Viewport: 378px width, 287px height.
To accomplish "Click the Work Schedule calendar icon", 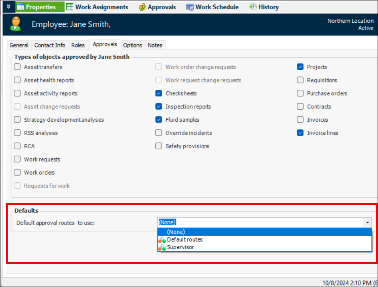I will [190, 7].
